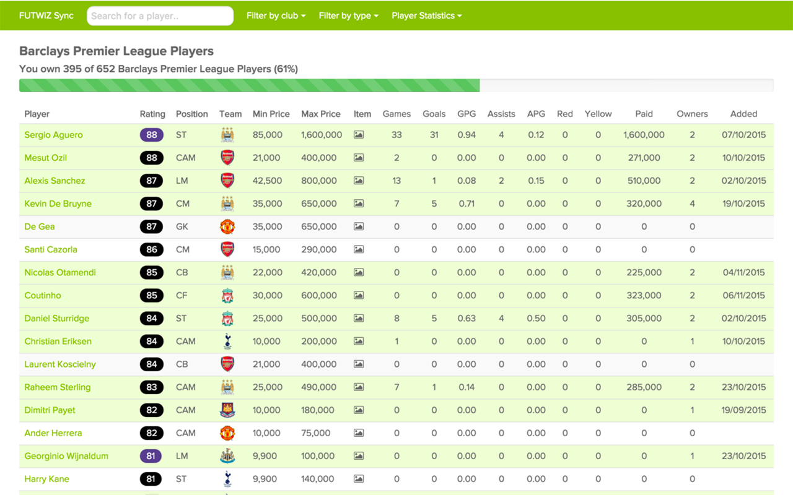Open Daniel Sturridge player link
Image resolution: width=793 pixels, height=495 pixels.
click(x=57, y=318)
